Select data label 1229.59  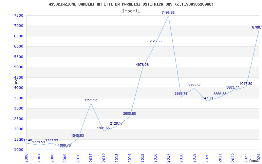(x=39, y=142)
